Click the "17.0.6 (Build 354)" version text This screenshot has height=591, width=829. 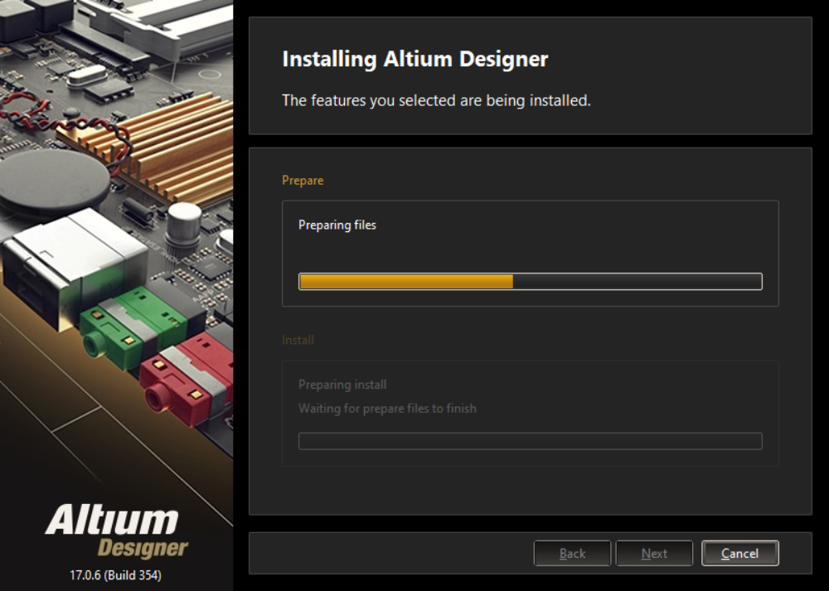[116, 575]
